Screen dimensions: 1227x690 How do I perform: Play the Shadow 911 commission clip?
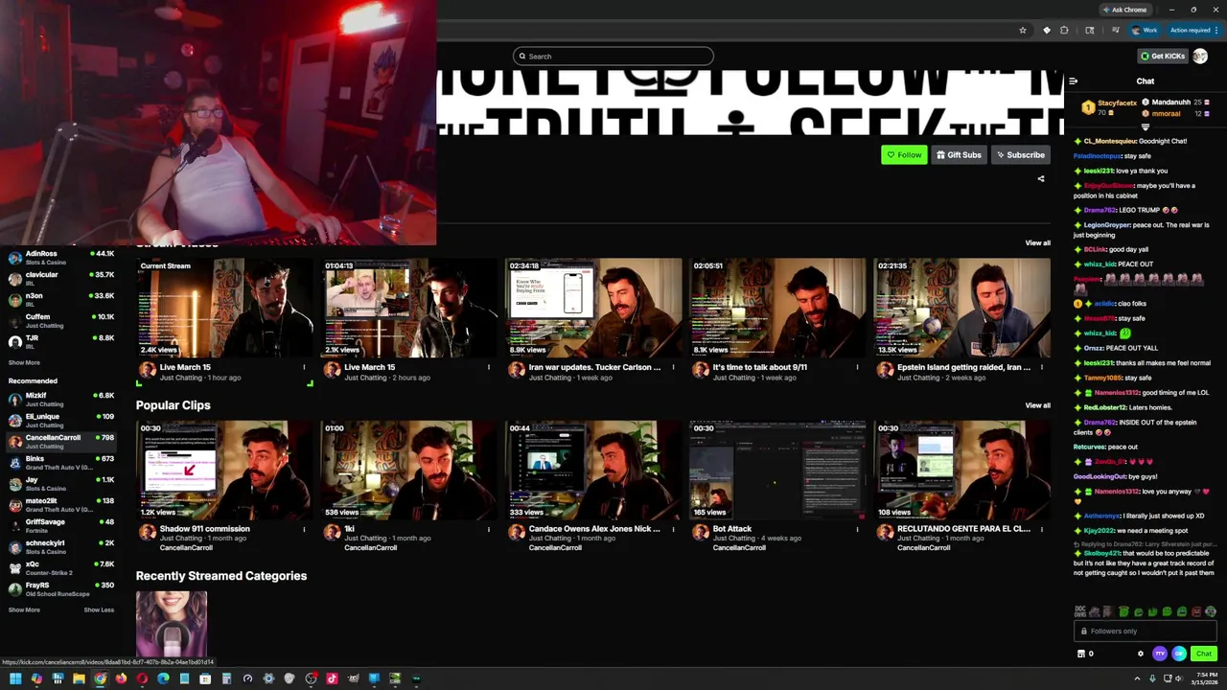pos(224,470)
